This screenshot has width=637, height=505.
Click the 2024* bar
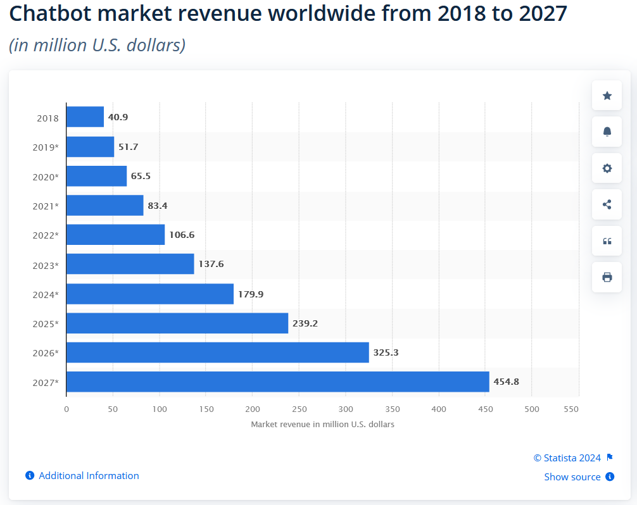click(150, 294)
